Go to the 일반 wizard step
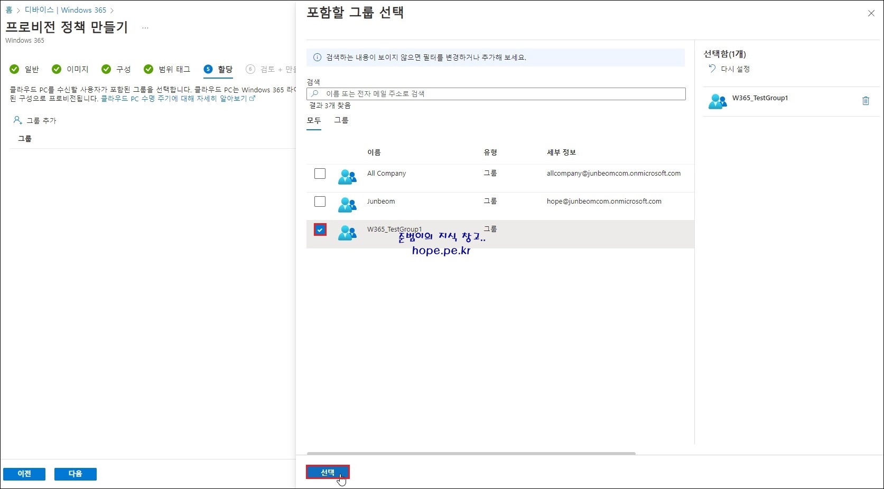This screenshot has width=884, height=489. [32, 69]
